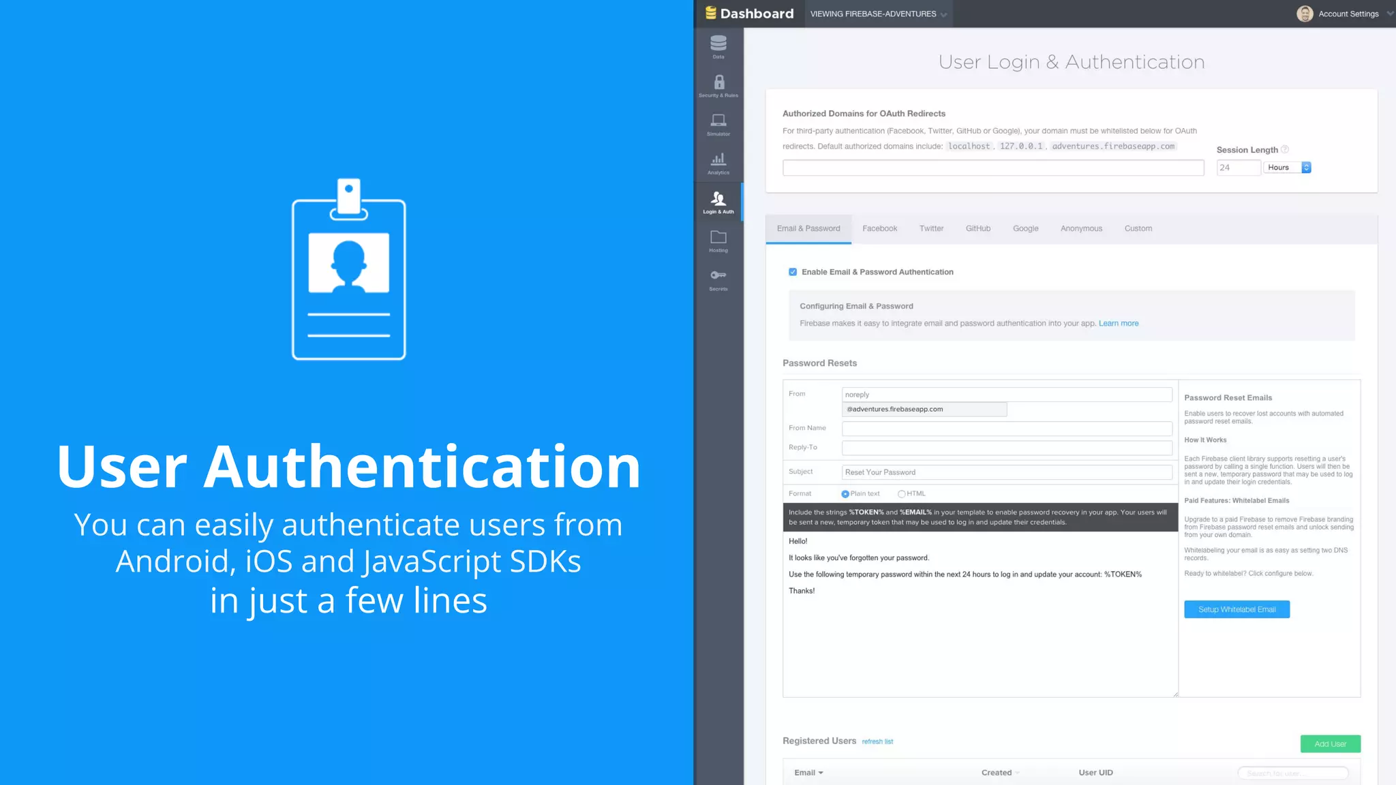This screenshot has width=1396, height=785.
Task: Sort users by the Created column
Action: (1000, 773)
